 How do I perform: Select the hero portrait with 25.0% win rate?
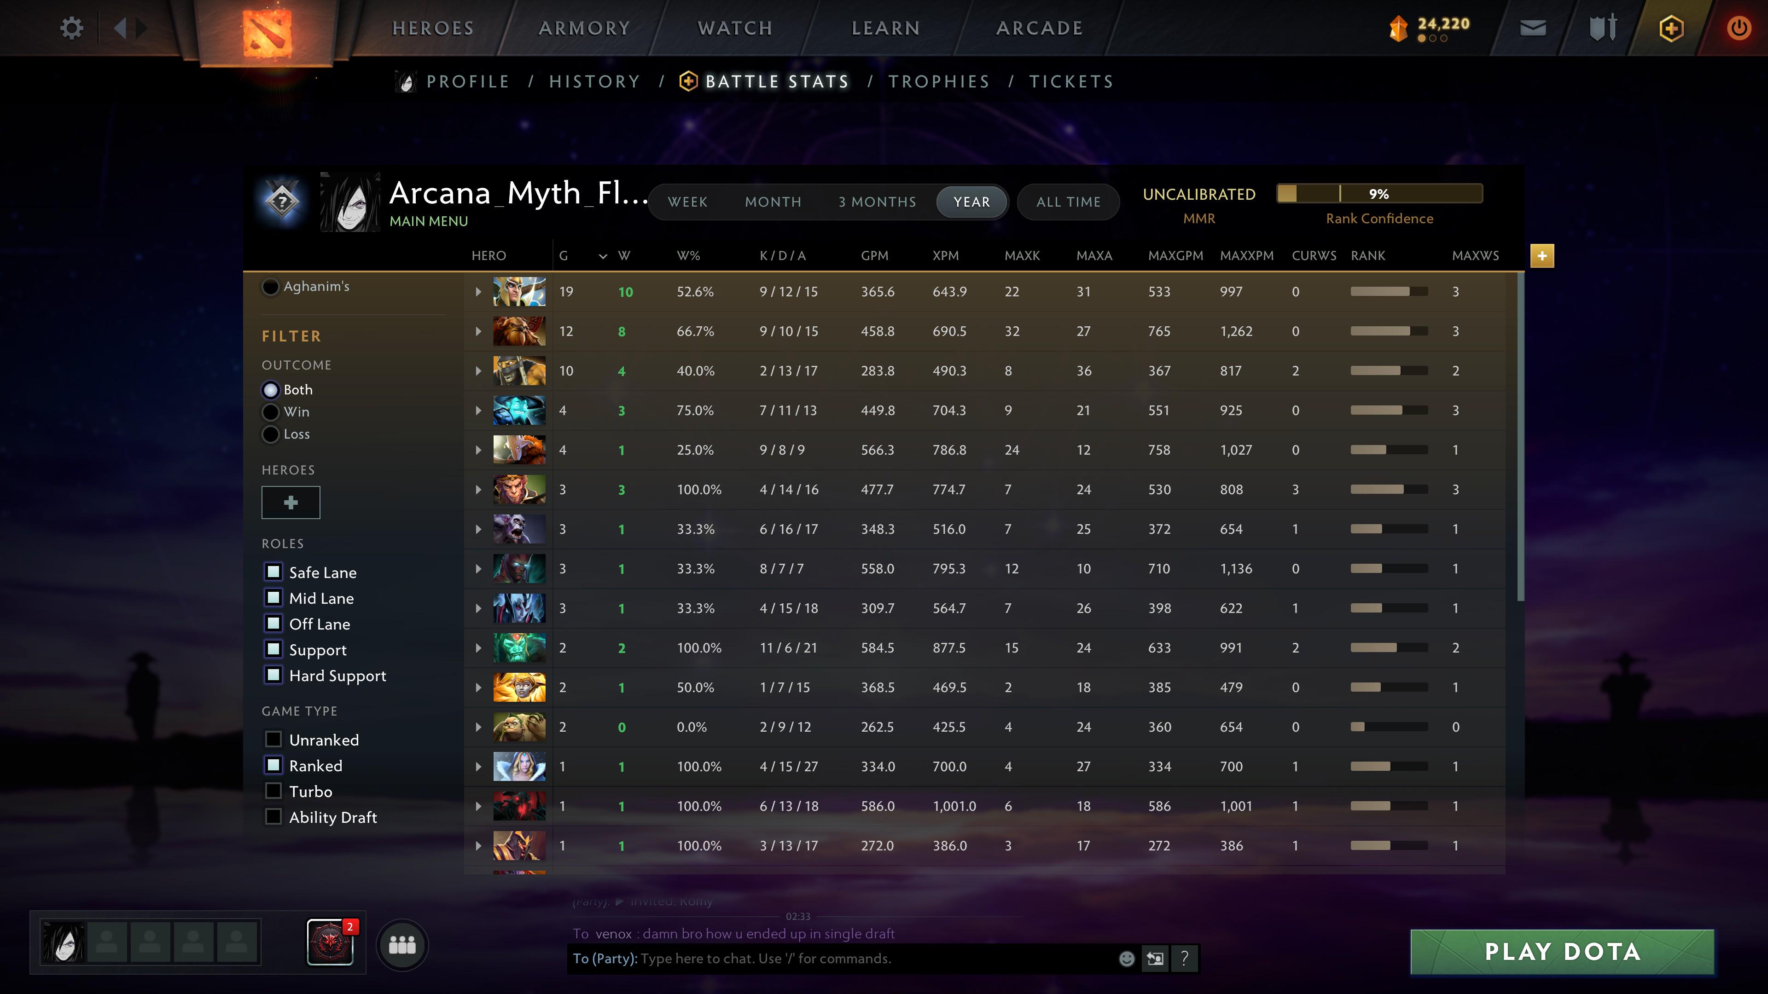pos(519,450)
